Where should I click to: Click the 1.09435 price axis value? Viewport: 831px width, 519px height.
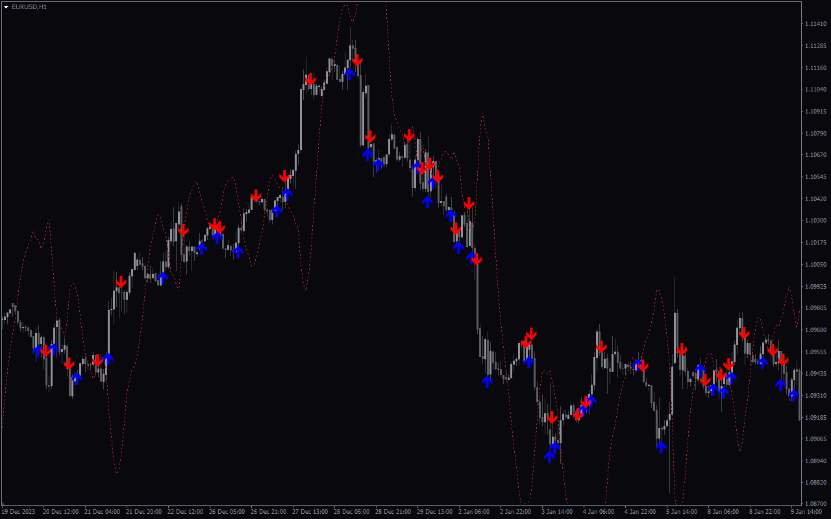pos(815,374)
